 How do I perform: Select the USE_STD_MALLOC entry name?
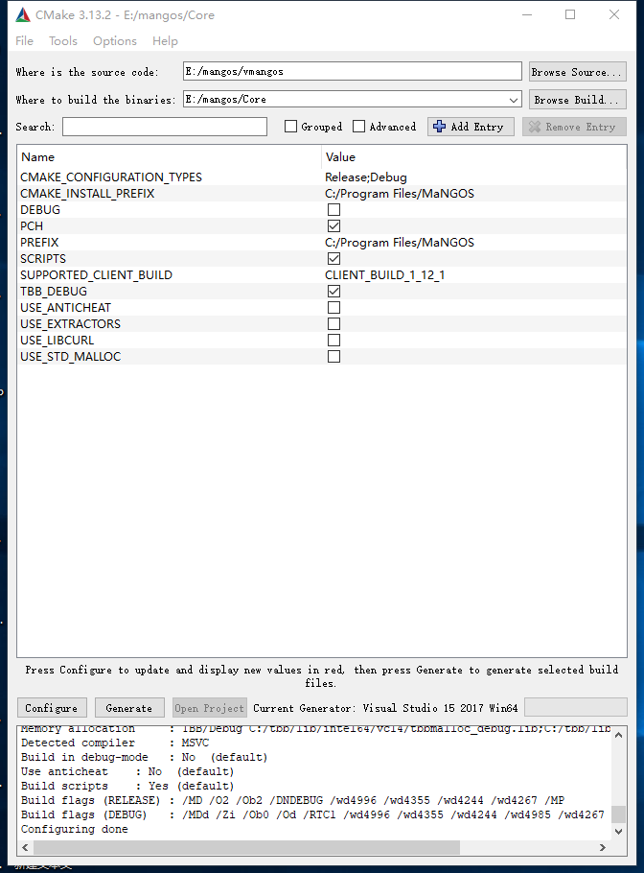point(70,356)
